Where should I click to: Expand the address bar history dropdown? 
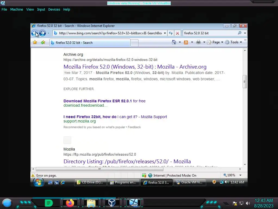click(165, 33)
